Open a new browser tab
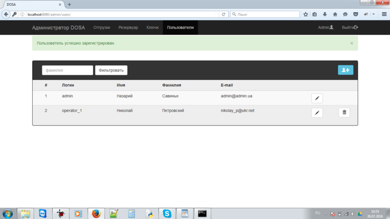The image size is (390, 219). coord(69,4)
